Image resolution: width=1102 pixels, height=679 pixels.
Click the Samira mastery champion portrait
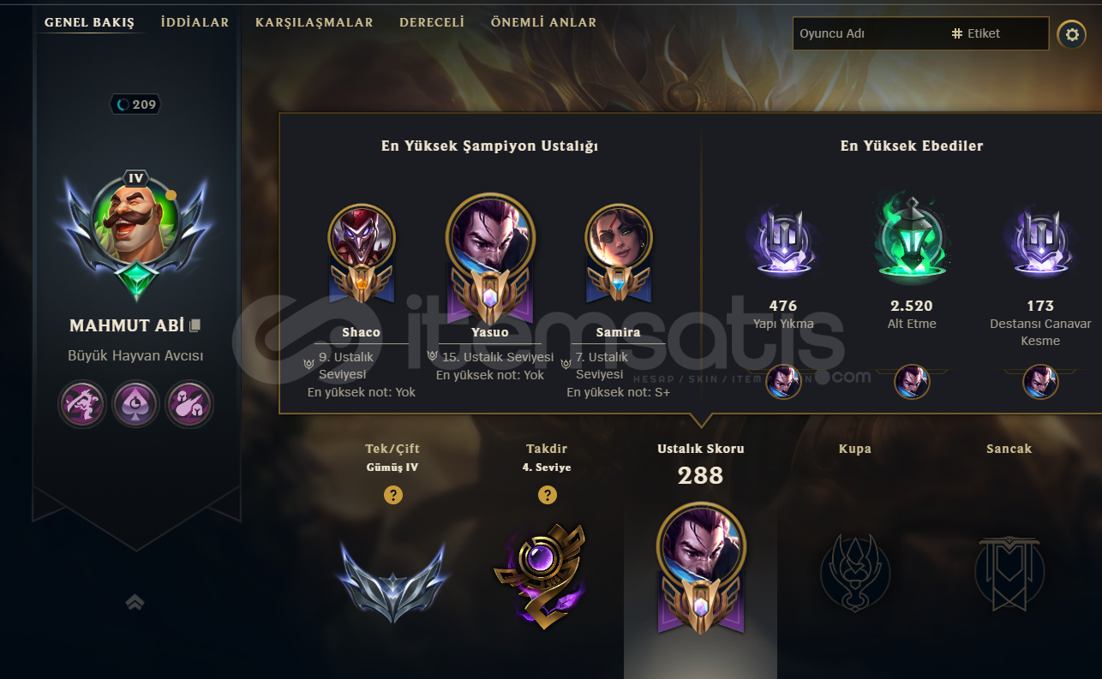point(619,237)
